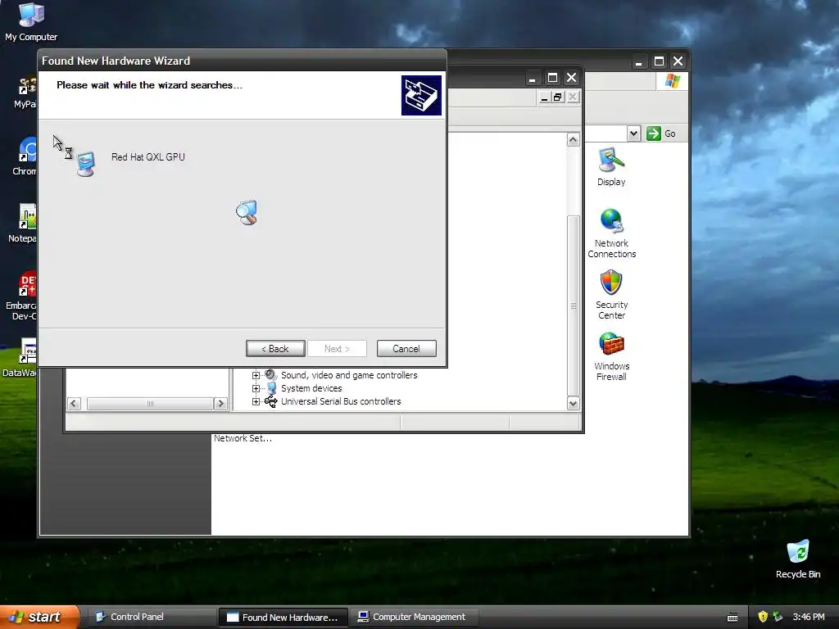Open the Embarcadero Dev-C++ desktop shortcut
The height and width of the screenshot is (629, 839).
21,296
